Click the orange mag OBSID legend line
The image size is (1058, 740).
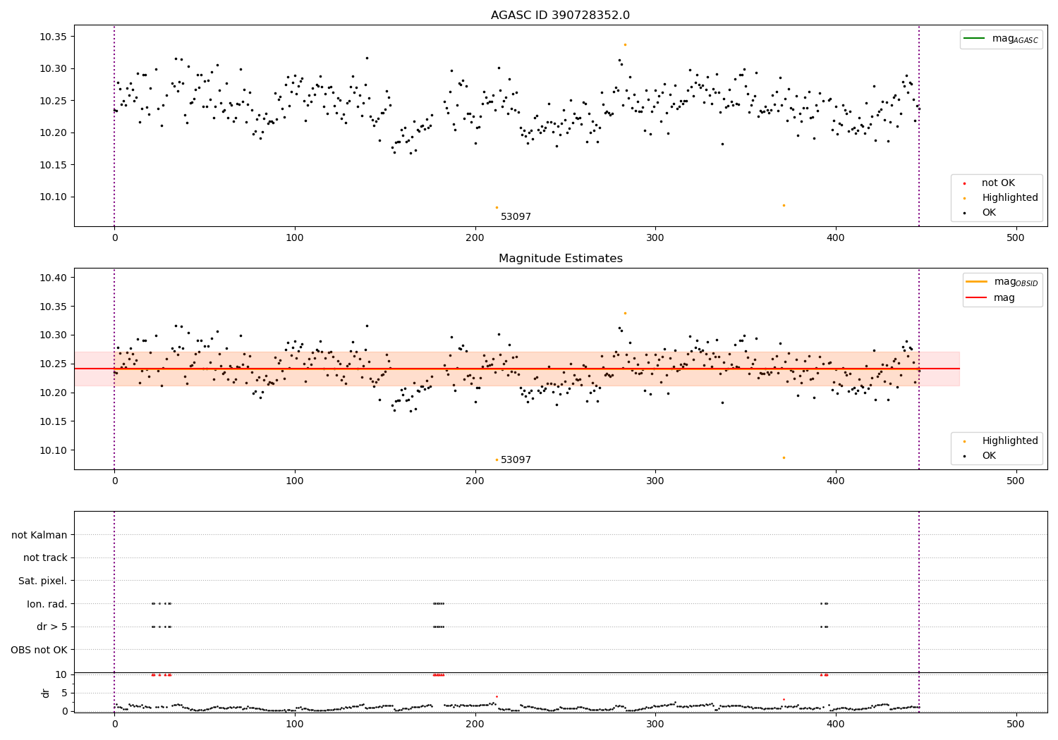coord(977,282)
